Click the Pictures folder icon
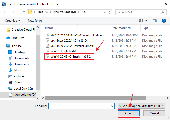Screen dimensions: 170x120 click(x=10, y=76)
